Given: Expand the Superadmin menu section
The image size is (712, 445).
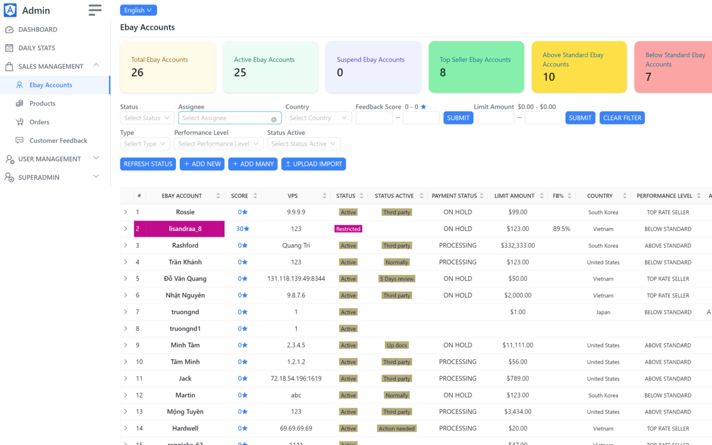Looking at the screenshot, I should click(x=96, y=177).
